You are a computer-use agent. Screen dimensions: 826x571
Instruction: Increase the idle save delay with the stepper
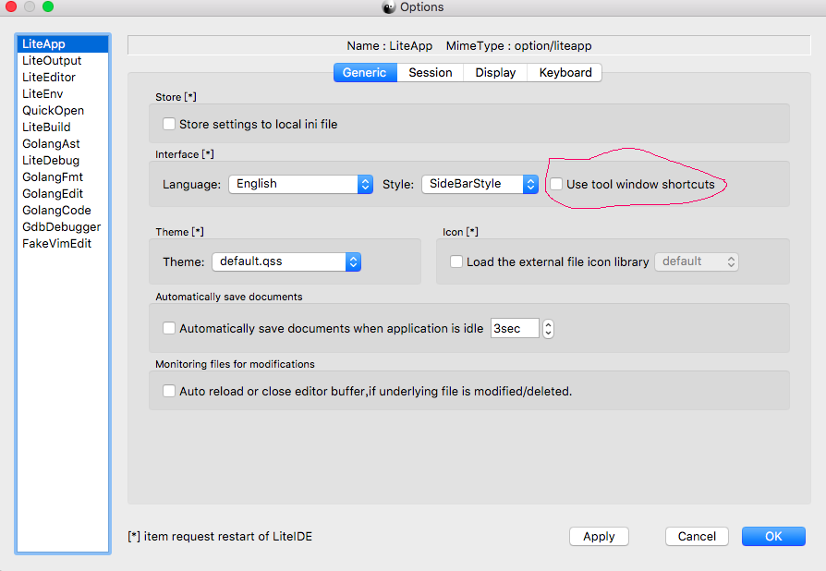point(548,323)
